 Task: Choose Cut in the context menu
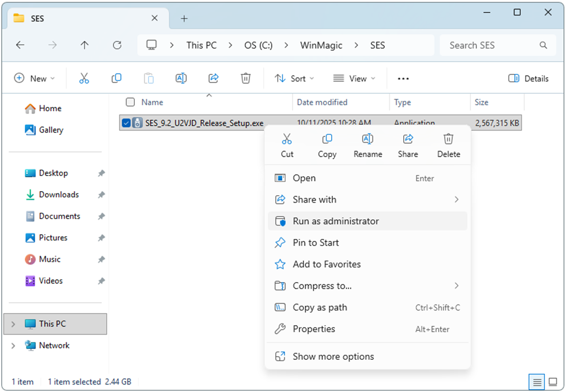click(x=287, y=146)
